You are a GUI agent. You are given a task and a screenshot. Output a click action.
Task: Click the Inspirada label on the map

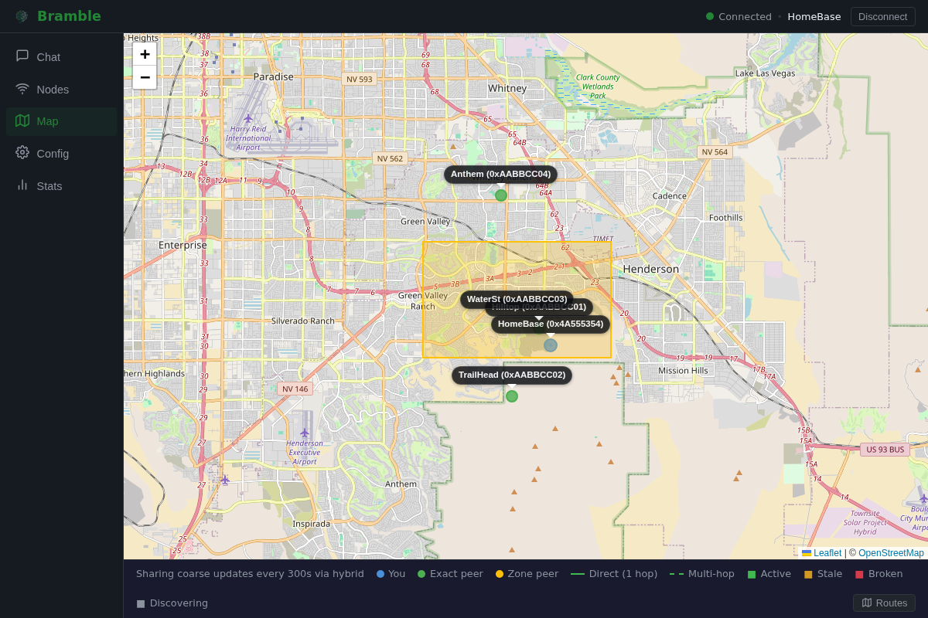(x=312, y=524)
